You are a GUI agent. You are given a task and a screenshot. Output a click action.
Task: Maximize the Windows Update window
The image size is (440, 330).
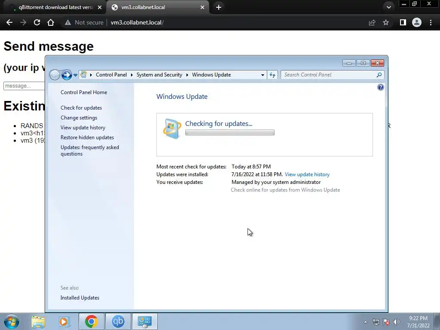(x=363, y=63)
